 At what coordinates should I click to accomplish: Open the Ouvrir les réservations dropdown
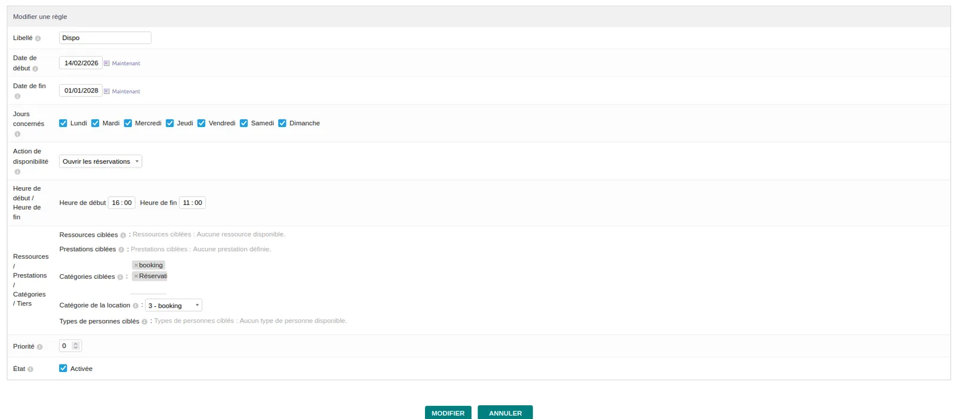point(100,162)
